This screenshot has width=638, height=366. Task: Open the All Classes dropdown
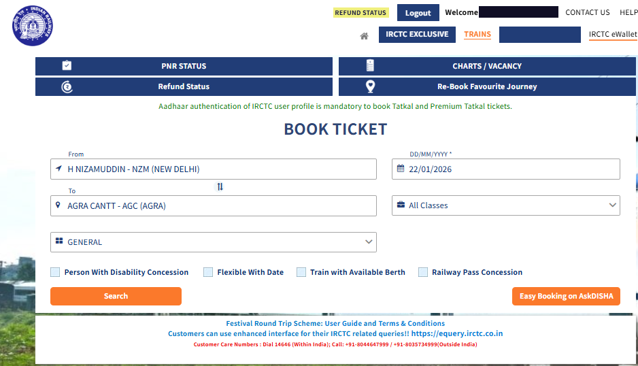pyautogui.click(x=505, y=205)
